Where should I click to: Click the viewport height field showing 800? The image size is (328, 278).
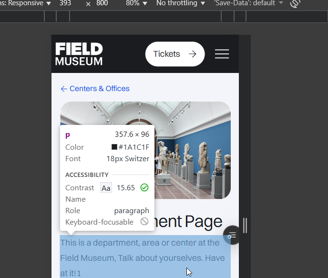click(x=102, y=3)
